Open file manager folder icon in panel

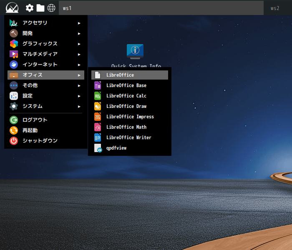point(40,8)
